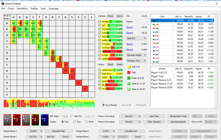Select the KQo hand cell in matrix
This screenshot has width=221, height=140.
click(x=20, y=35)
